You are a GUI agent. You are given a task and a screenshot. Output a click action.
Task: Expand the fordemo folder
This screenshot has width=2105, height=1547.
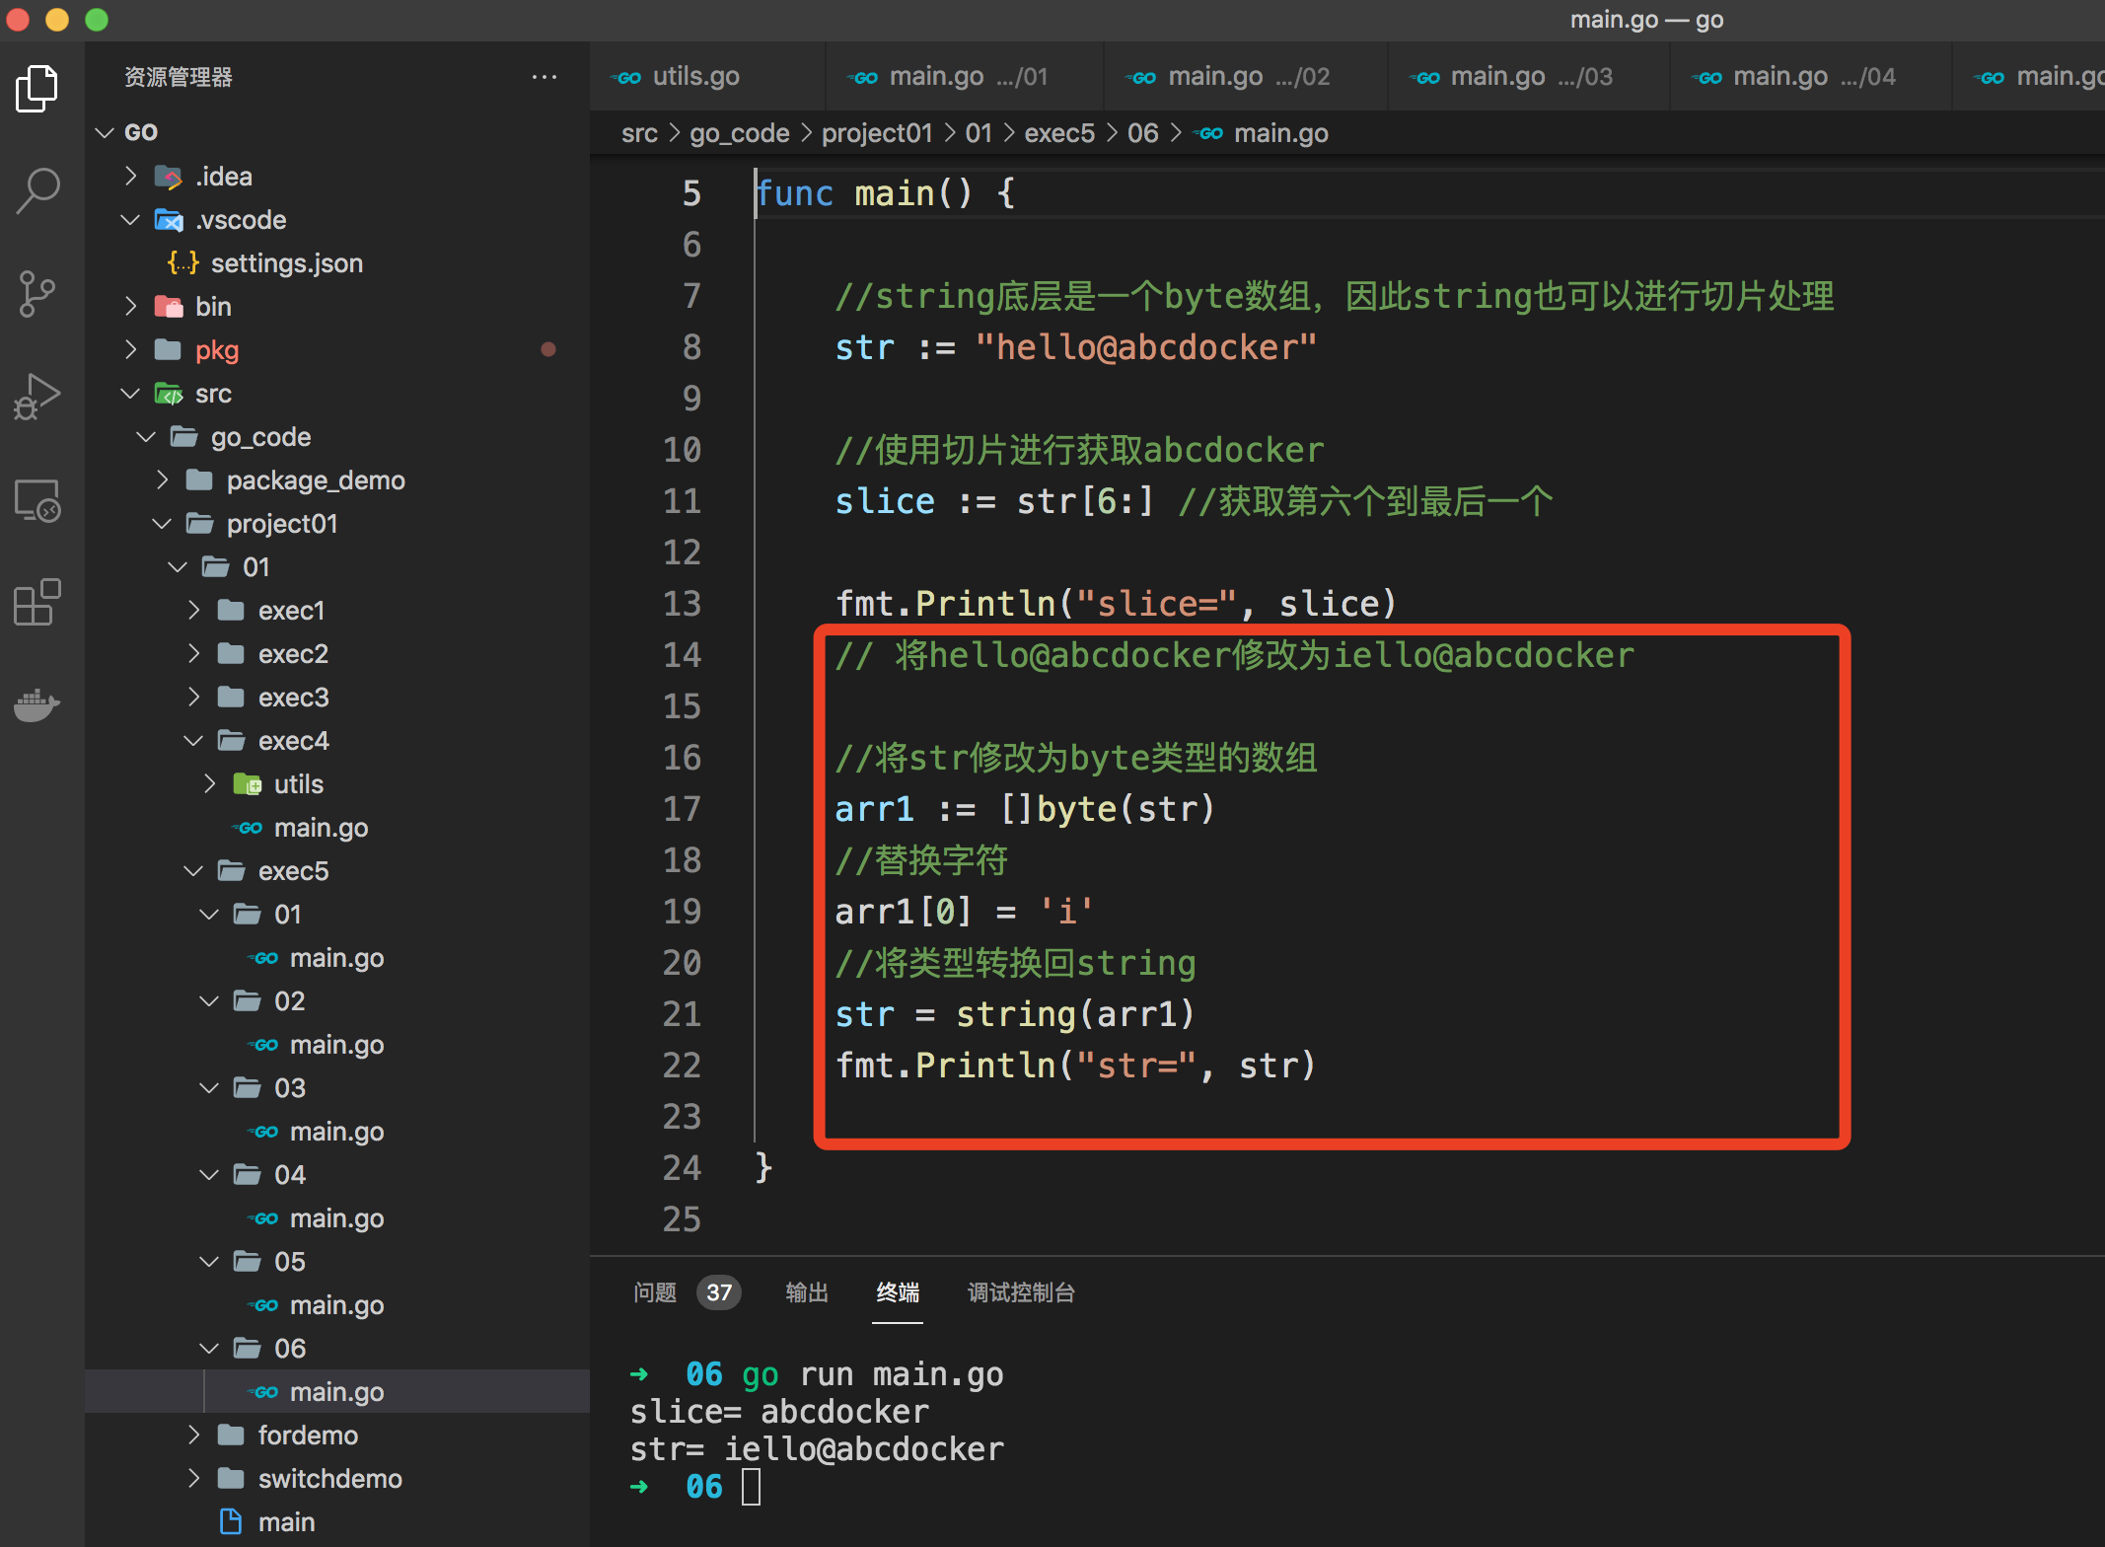(x=307, y=1436)
